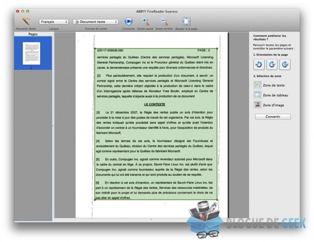Click the Zoom arrière magnifier icon
The image size is (314, 242).
164,21
